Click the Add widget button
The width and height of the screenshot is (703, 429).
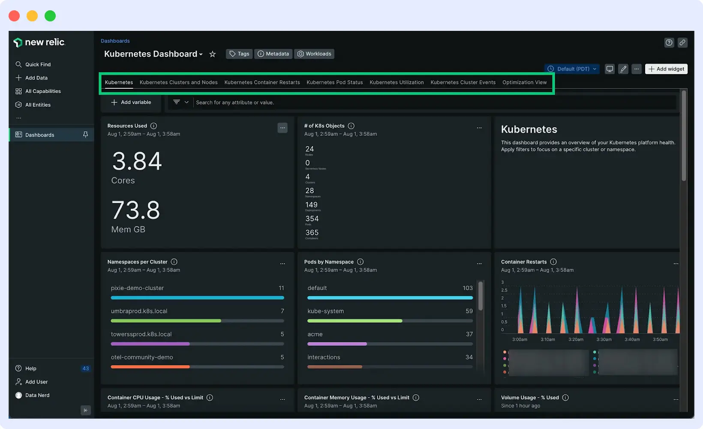click(666, 69)
